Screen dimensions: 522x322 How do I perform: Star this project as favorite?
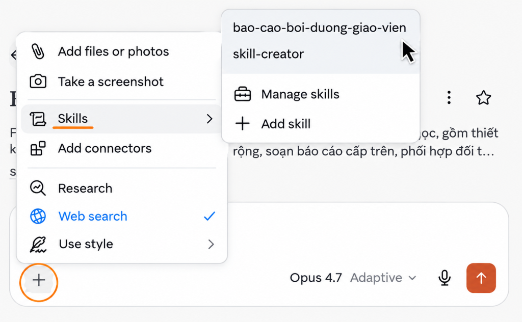click(x=483, y=98)
